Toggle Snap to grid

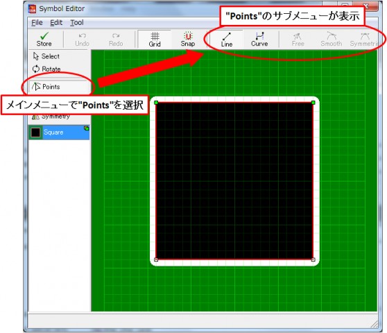188,39
